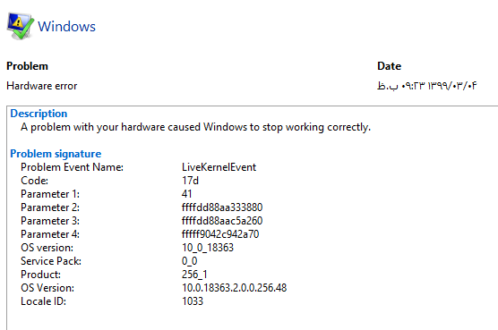The image size is (498, 330).
Task: Click the 'Parameter 2:' label
Action: coord(50,207)
